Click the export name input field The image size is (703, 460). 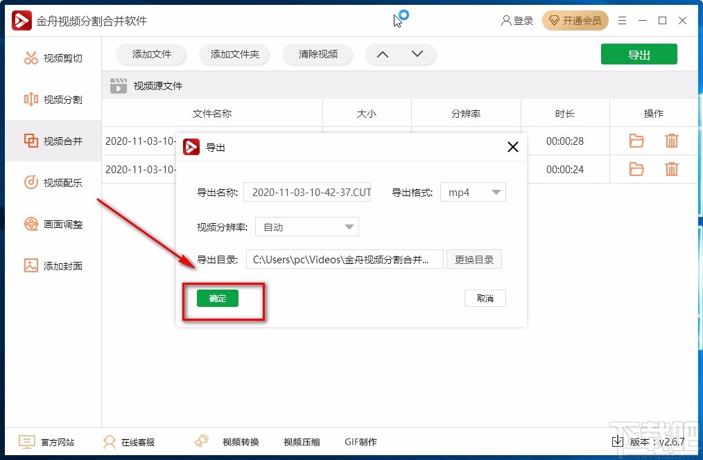[x=307, y=192]
